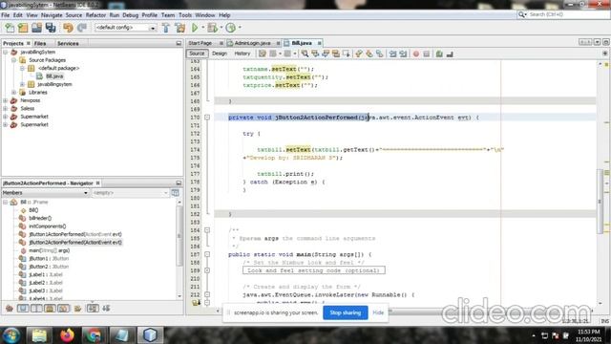Click the Open Project toolbar icon
Screen dimensions: 611x344
point(36,28)
